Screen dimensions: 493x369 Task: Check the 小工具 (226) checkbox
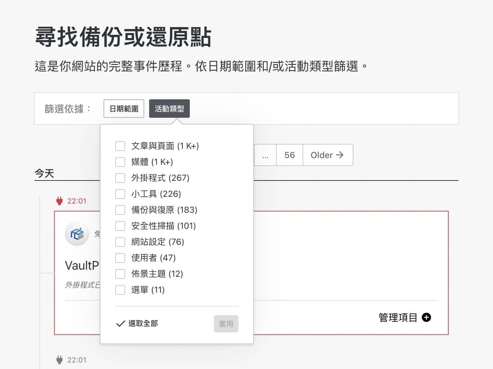pos(120,194)
